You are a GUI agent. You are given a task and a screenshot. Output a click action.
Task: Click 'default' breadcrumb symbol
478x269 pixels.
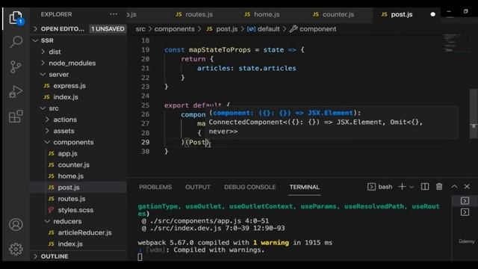click(268, 29)
